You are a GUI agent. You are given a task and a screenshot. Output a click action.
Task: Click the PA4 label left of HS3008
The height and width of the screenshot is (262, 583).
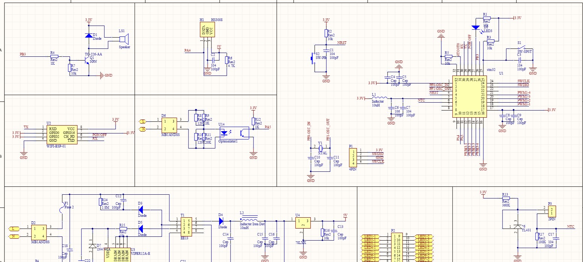click(x=187, y=50)
